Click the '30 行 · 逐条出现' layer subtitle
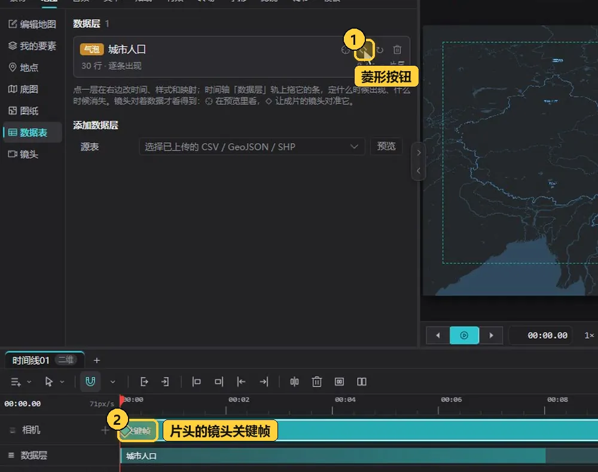Viewport: 598px width, 472px height. tap(111, 66)
